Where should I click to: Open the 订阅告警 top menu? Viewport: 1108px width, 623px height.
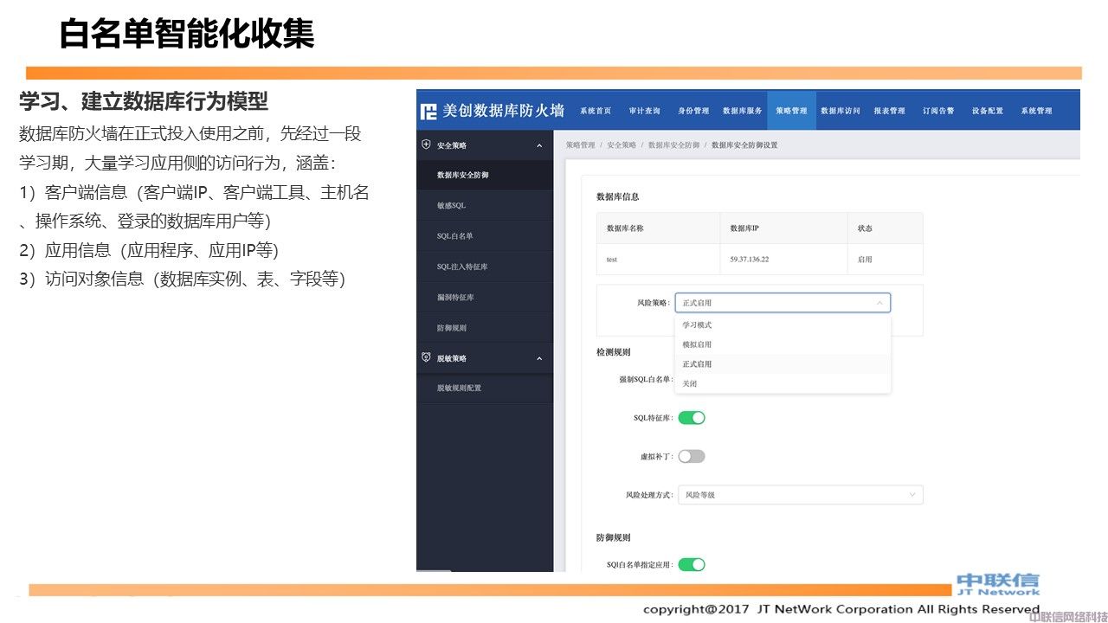tap(938, 111)
